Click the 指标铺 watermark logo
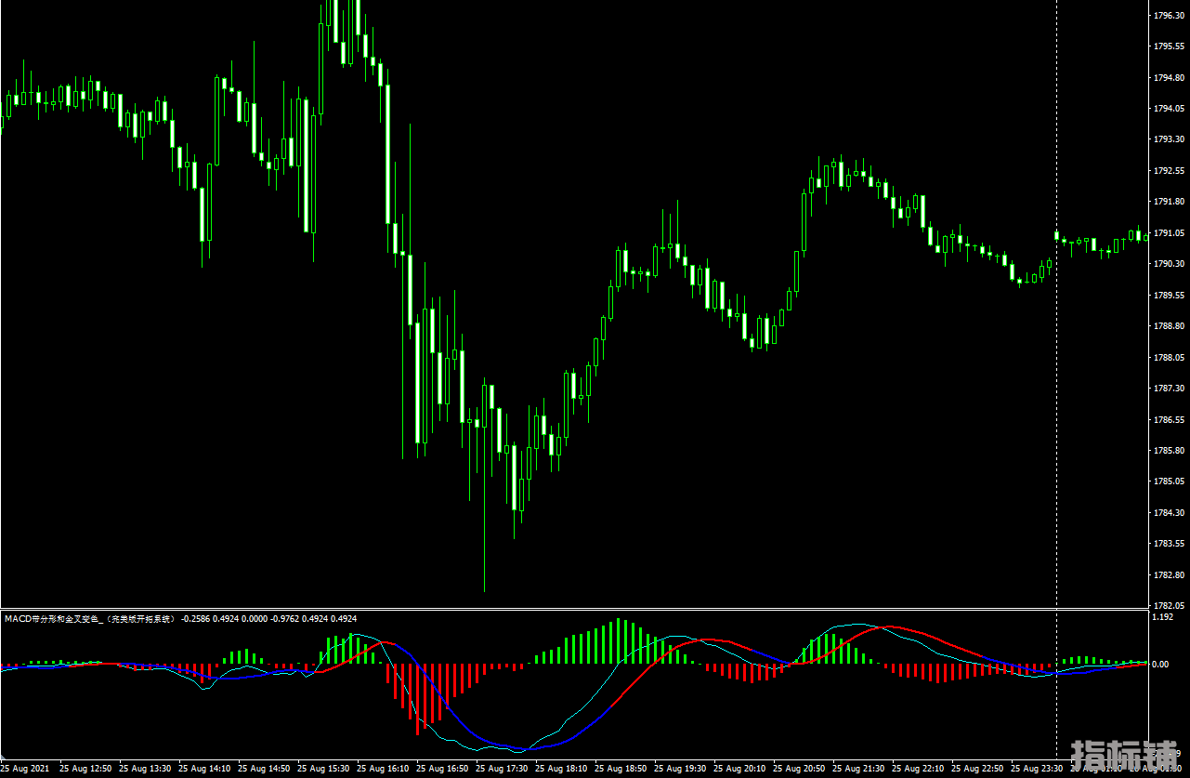 click(x=1125, y=757)
